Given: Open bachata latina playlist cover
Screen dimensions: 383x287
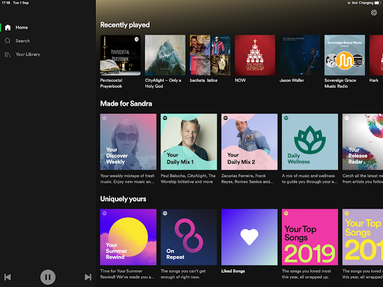Looking at the screenshot, I should click(210, 55).
